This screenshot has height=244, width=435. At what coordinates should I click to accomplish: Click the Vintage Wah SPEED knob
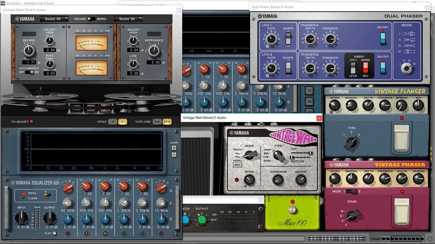249,179
